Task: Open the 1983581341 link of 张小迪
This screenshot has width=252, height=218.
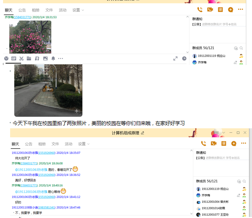Action: pos(47,208)
